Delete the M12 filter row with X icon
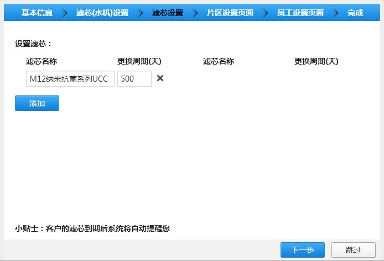 coord(160,78)
